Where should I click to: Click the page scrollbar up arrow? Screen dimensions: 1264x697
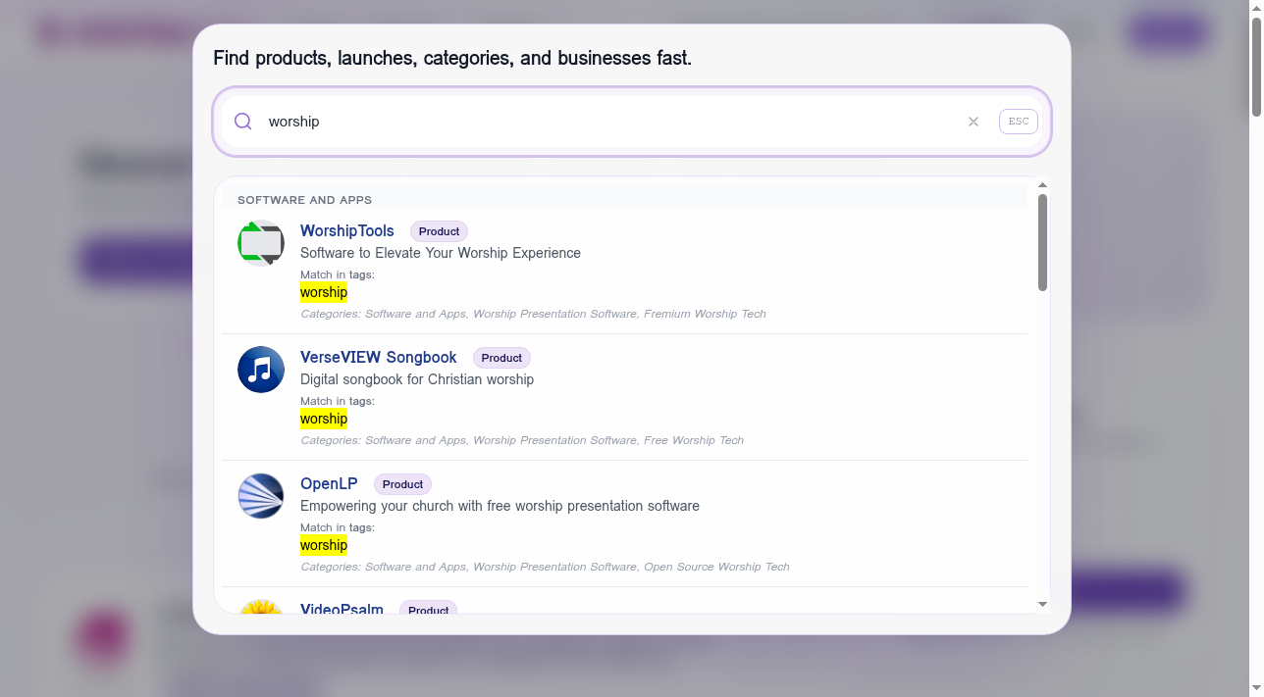(x=1255, y=8)
